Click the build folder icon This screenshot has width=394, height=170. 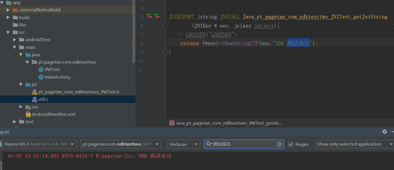(x=15, y=17)
